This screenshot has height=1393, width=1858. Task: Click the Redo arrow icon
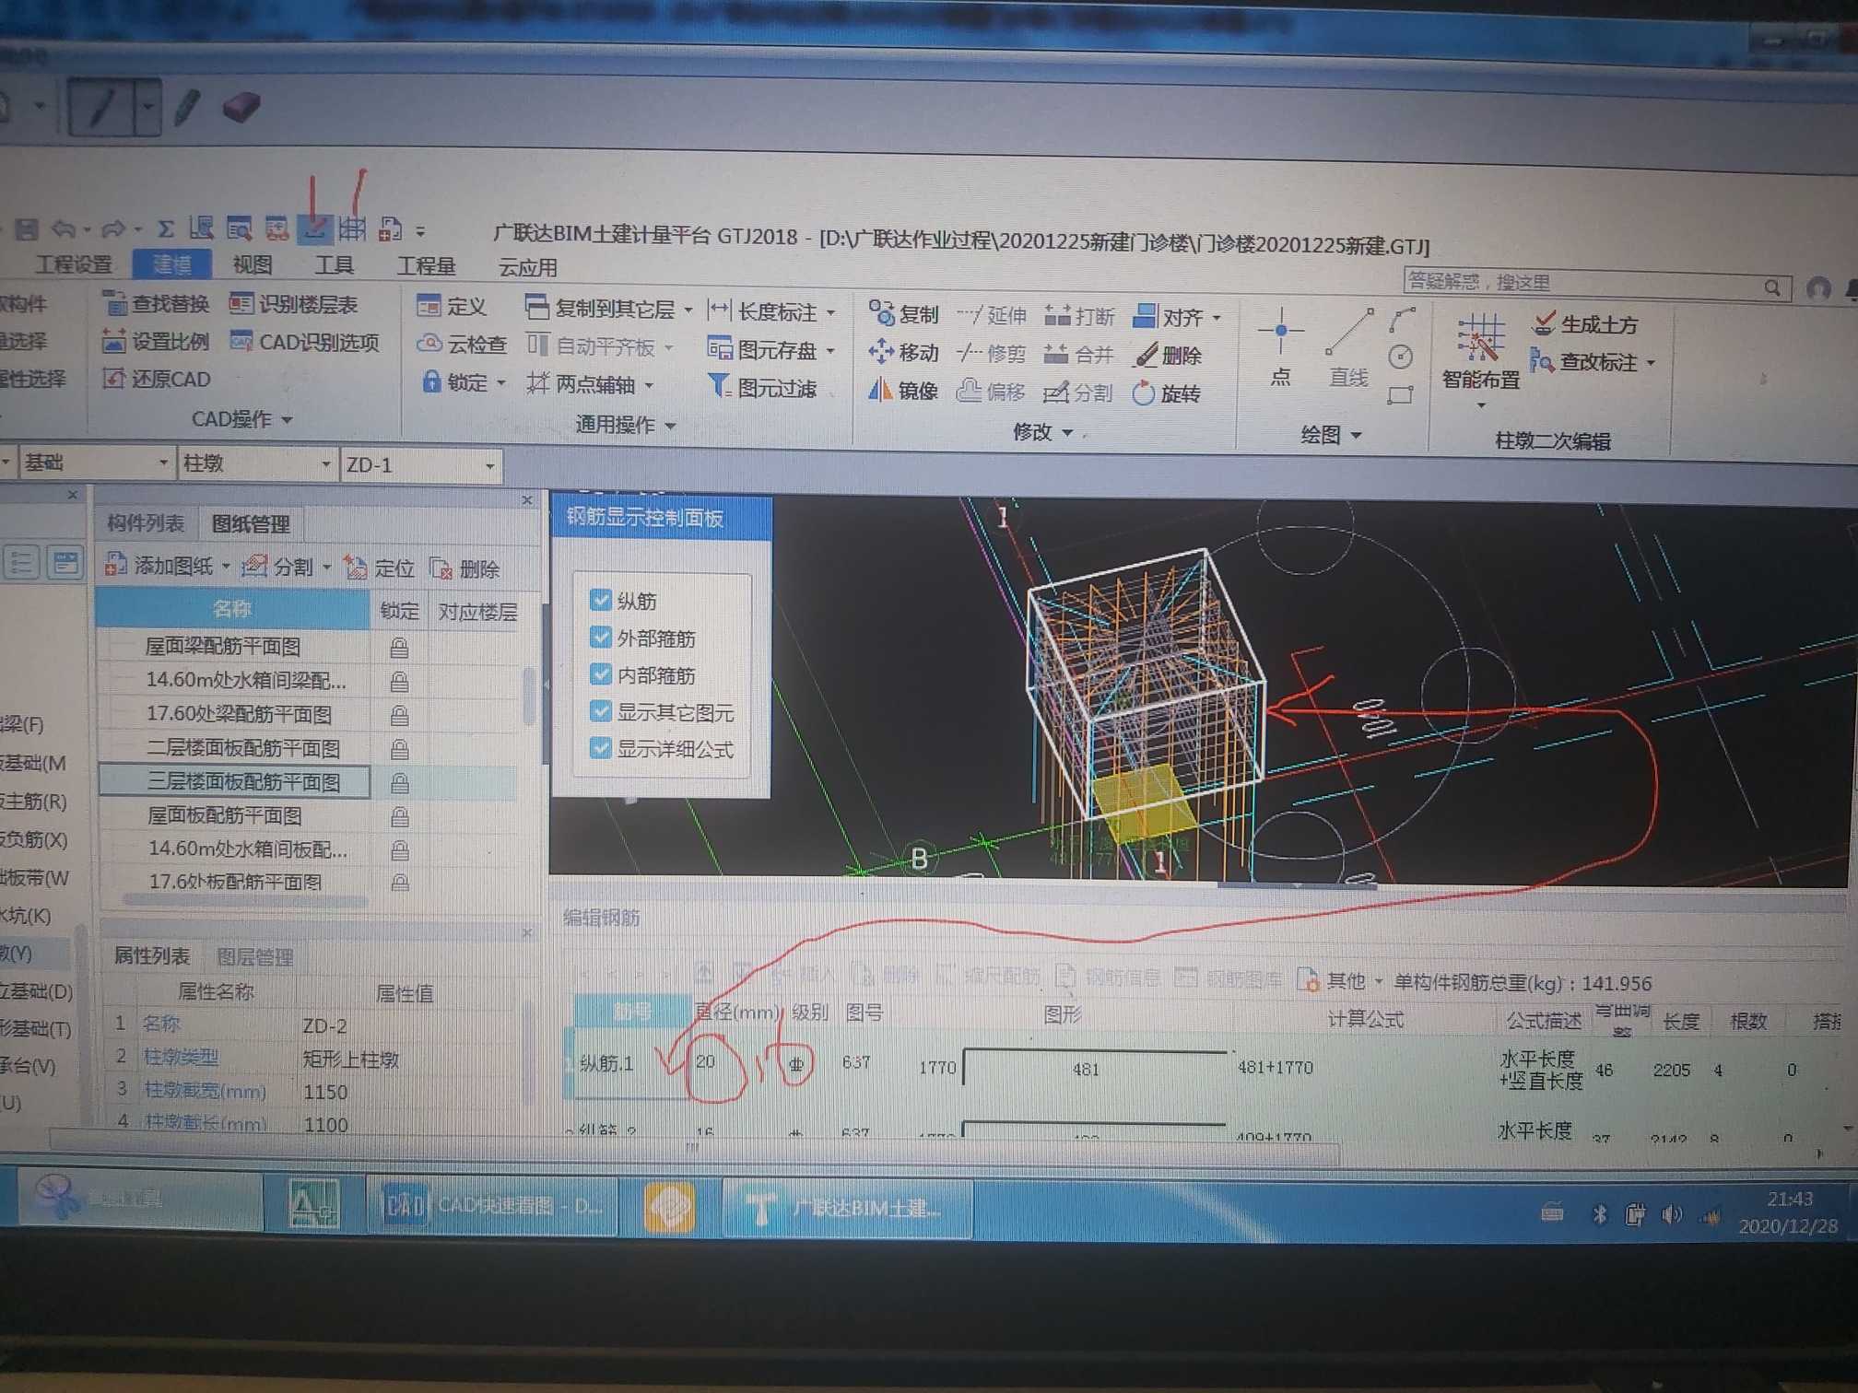tap(114, 228)
